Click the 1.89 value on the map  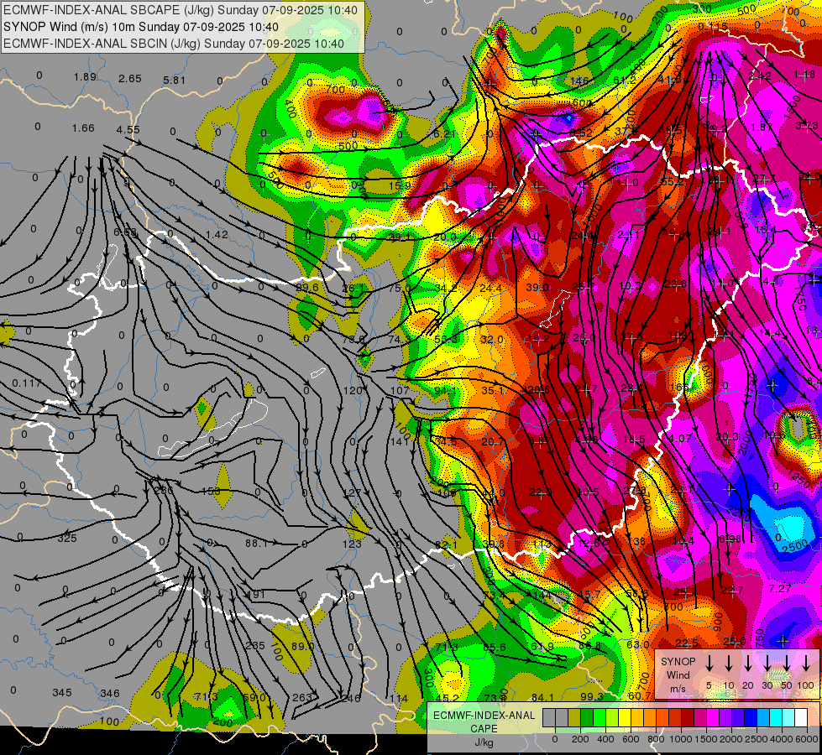tap(85, 76)
